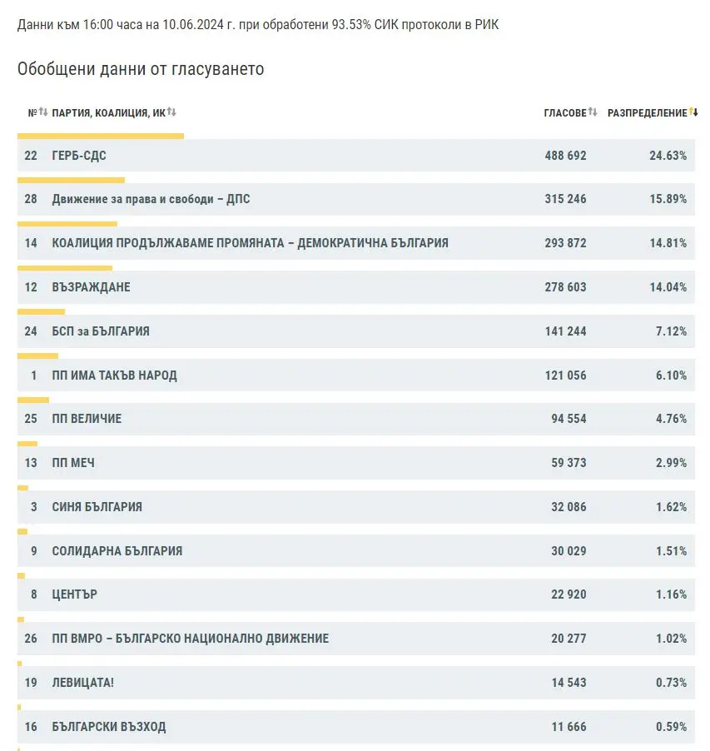Click the ГЛАСОВЕ column header text
This screenshot has height=751, width=710.
tap(565, 113)
